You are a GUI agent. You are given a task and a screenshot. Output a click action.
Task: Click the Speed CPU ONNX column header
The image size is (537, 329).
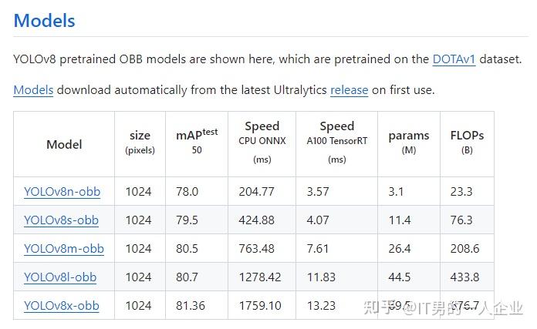(x=262, y=143)
